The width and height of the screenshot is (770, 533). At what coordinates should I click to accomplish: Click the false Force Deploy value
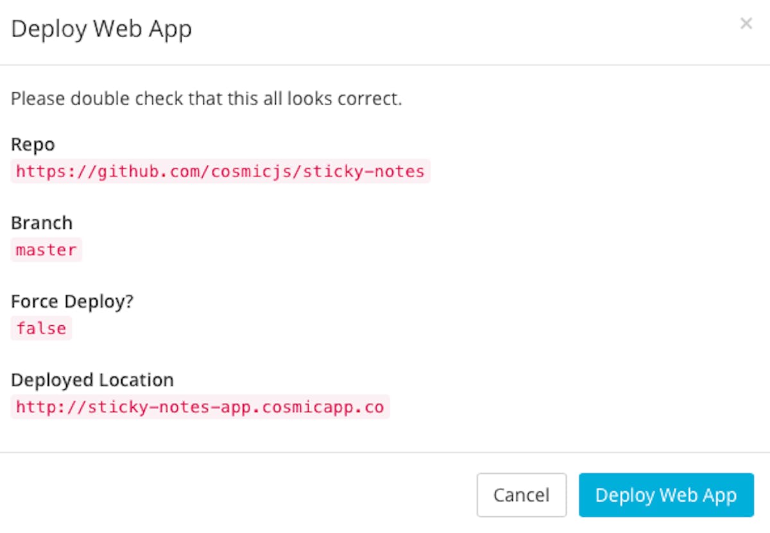pyautogui.click(x=41, y=328)
